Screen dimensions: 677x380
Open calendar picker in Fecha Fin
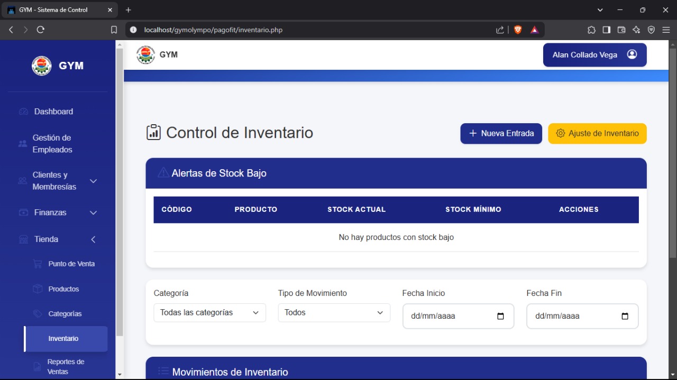(x=625, y=316)
